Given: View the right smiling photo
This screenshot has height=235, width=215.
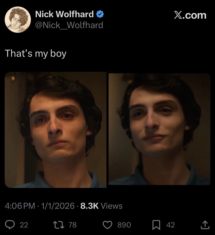Looking at the screenshot, I should tap(159, 129).
